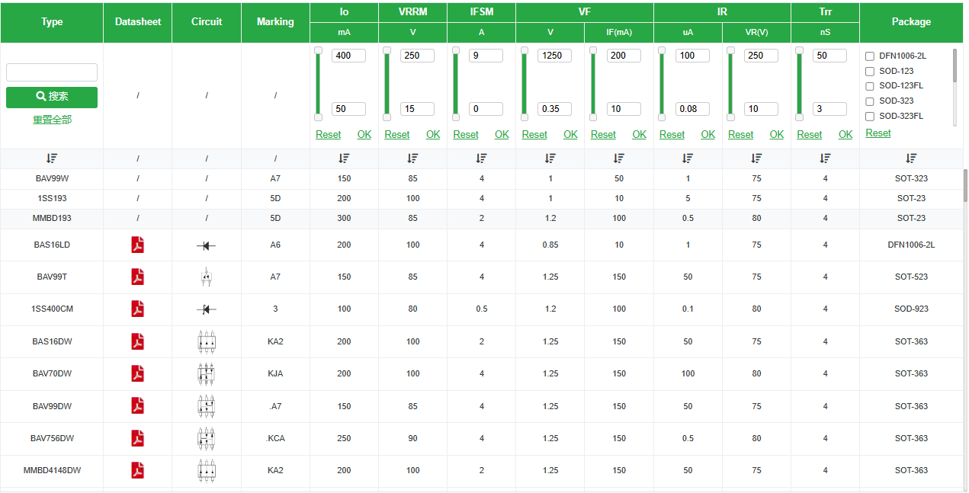This screenshot has width=969, height=493.
Task: Sort by Trr column sort arrow
Action: [x=825, y=158]
